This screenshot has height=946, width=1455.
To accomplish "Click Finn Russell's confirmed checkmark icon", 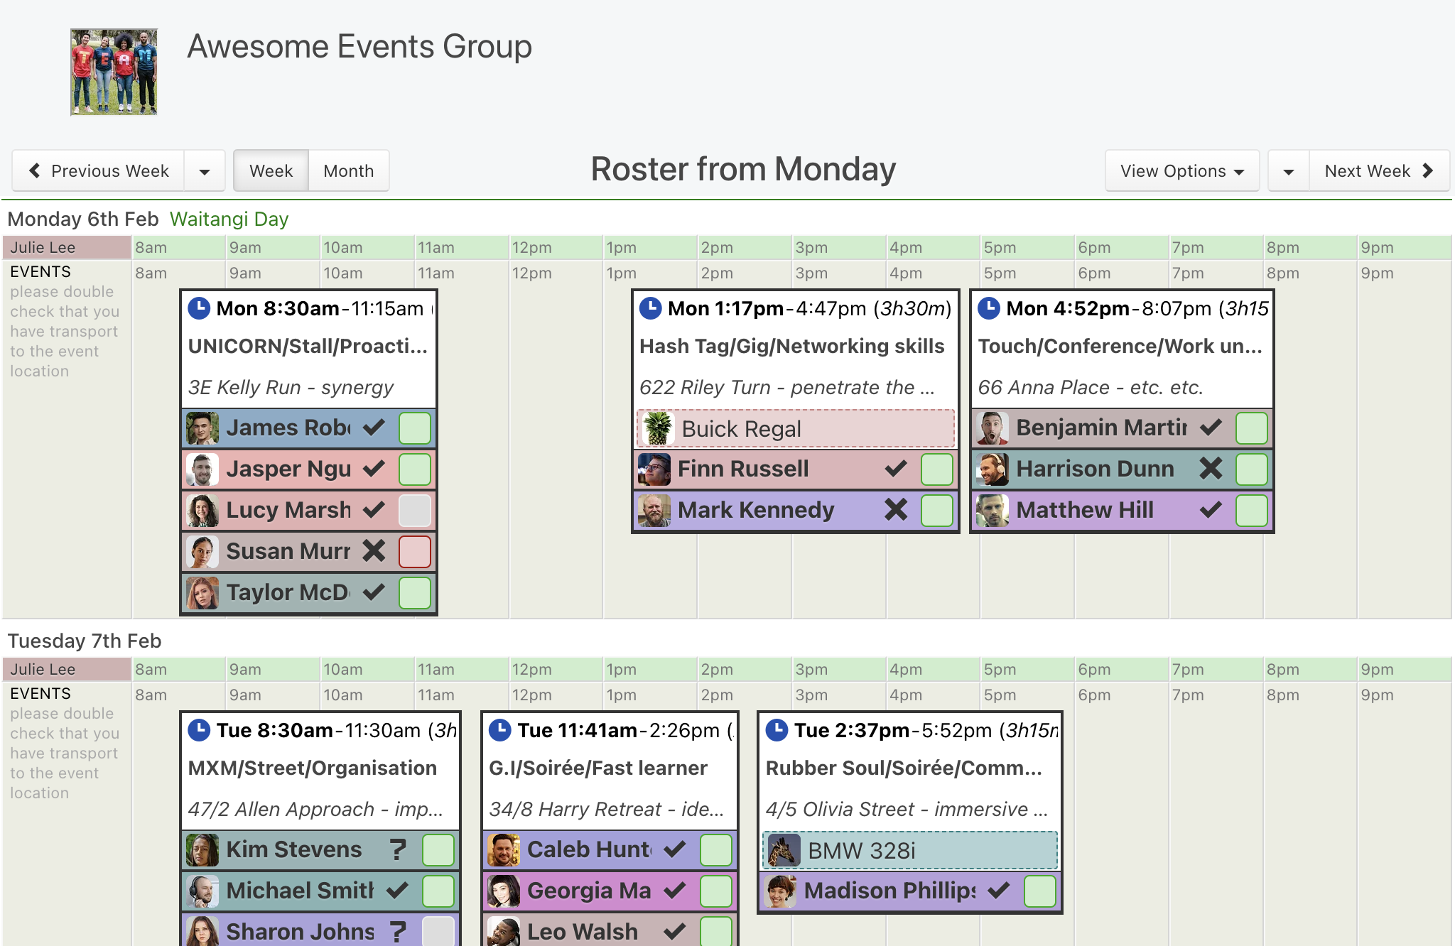I will (896, 469).
